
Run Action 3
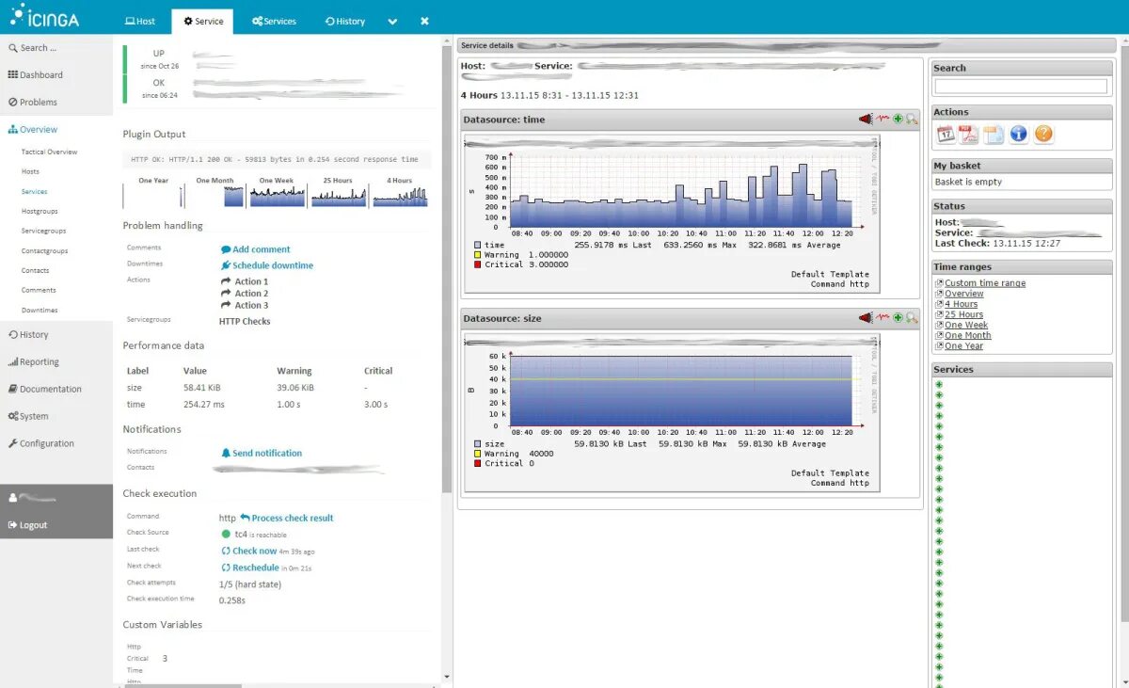pos(245,305)
